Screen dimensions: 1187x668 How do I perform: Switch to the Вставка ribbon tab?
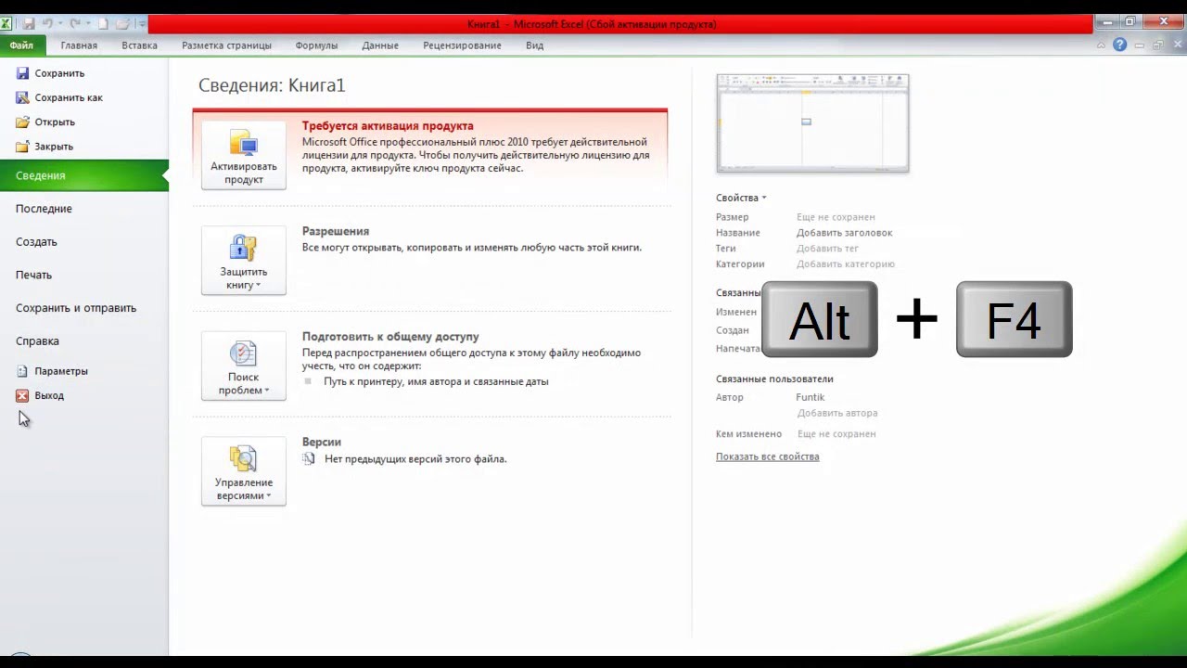(139, 45)
